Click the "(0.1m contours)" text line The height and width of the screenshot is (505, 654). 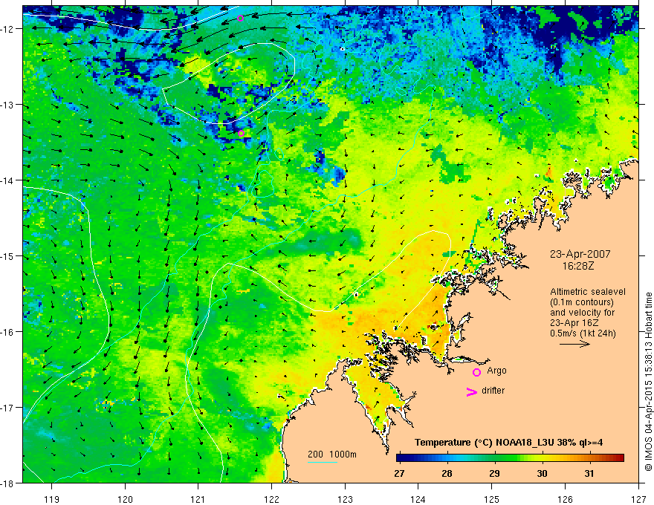pos(582,302)
